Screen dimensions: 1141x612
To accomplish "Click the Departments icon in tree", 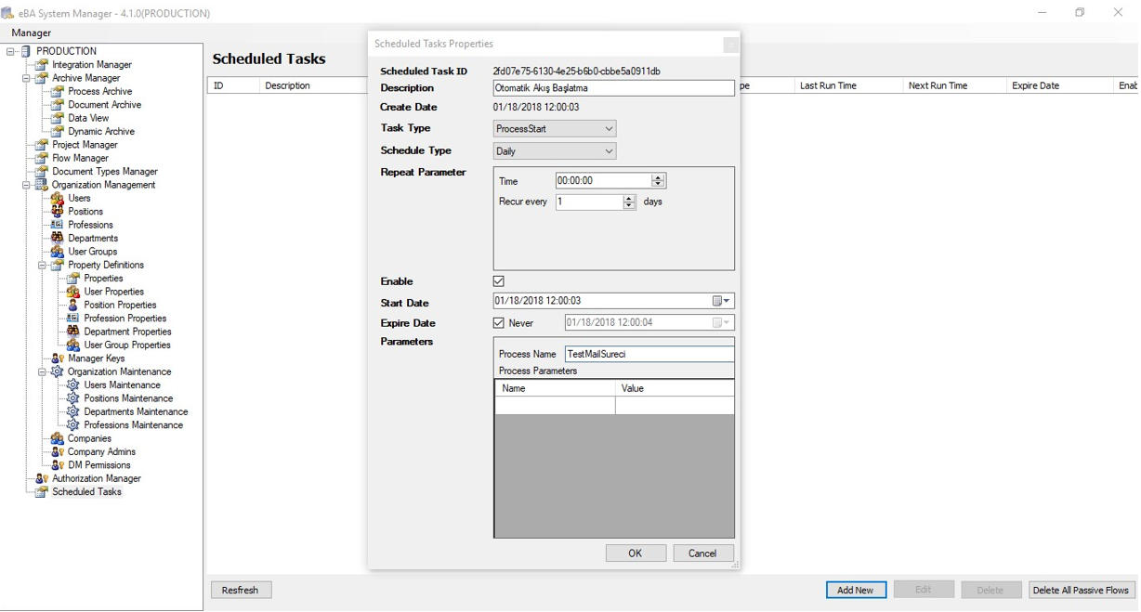I will (58, 239).
